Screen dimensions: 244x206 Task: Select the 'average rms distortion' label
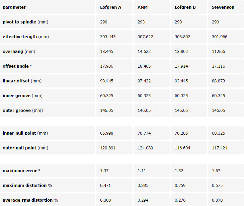30,200
